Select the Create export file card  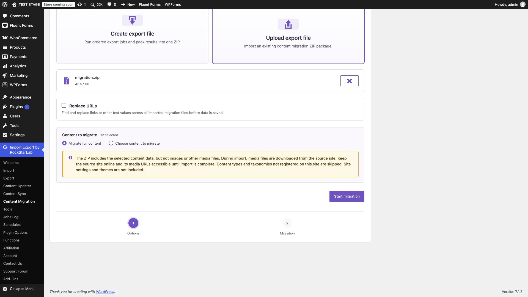[132, 36]
